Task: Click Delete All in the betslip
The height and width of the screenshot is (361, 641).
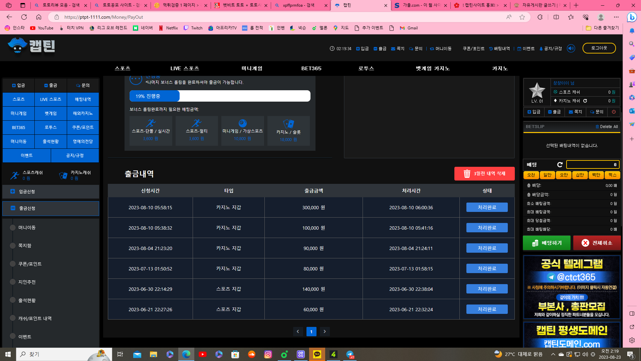Action: pyautogui.click(x=607, y=127)
